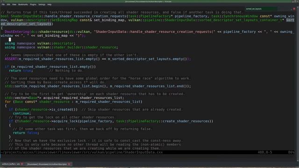Click the 'Nothing to do.' comment

tap(66, 70)
